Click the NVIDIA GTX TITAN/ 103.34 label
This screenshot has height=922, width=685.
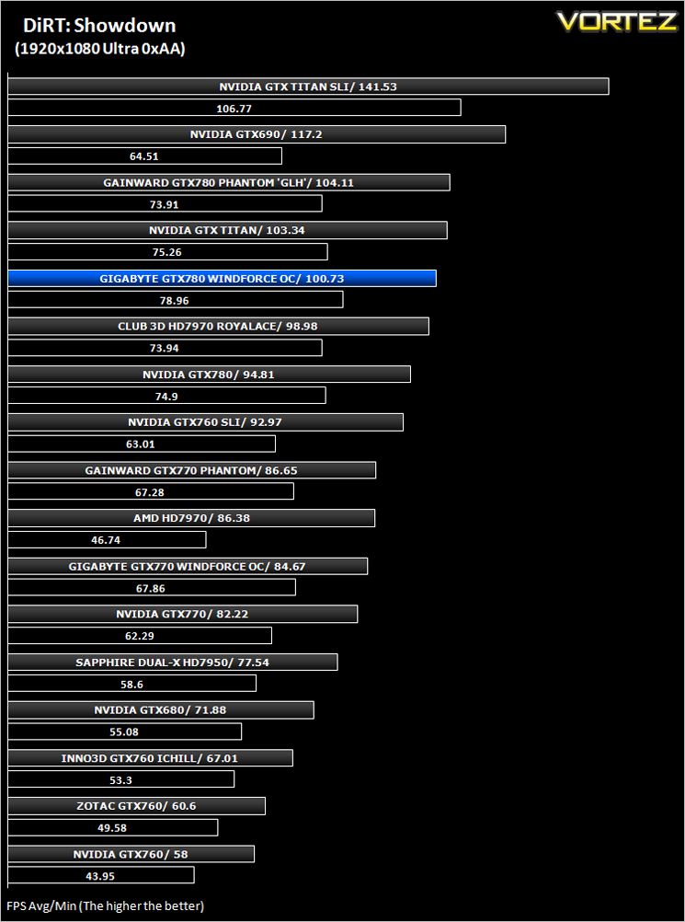click(x=227, y=230)
